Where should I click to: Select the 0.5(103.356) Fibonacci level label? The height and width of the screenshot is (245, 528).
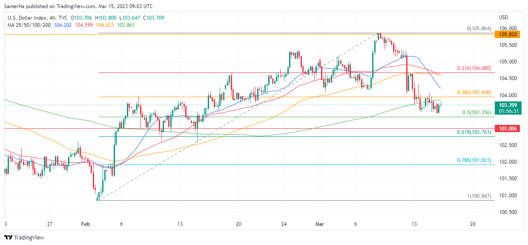tap(476, 112)
